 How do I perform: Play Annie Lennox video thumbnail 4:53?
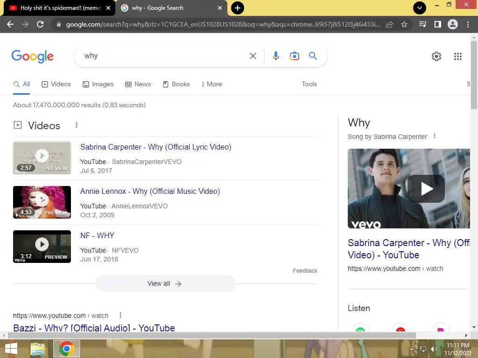tap(42, 202)
